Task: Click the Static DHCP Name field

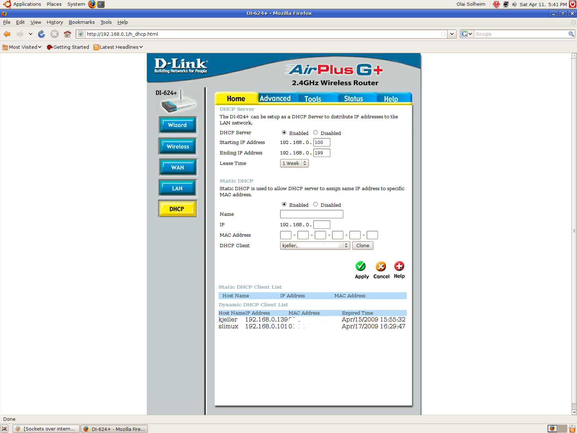Action: 312,214
